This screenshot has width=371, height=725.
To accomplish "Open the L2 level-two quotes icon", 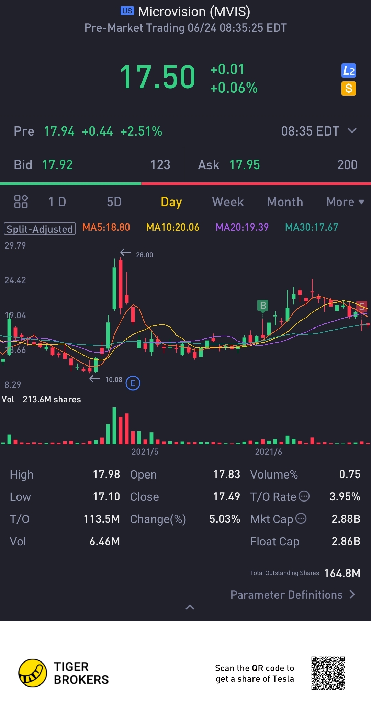I will click(348, 71).
